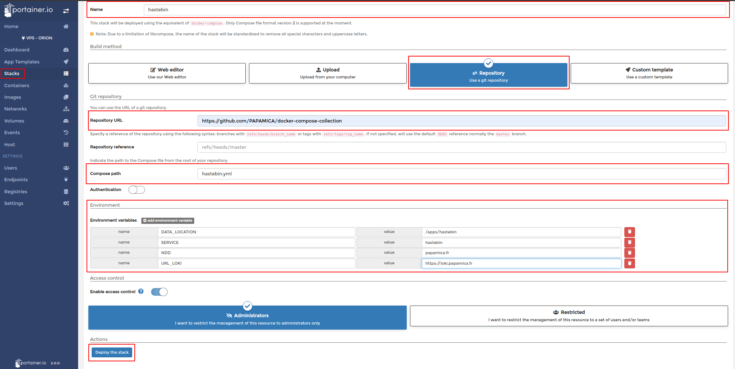Image resolution: width=735 pixels, height=369 pixels.
Task: Click Deploy the stack button
Action: coord(112,352)
